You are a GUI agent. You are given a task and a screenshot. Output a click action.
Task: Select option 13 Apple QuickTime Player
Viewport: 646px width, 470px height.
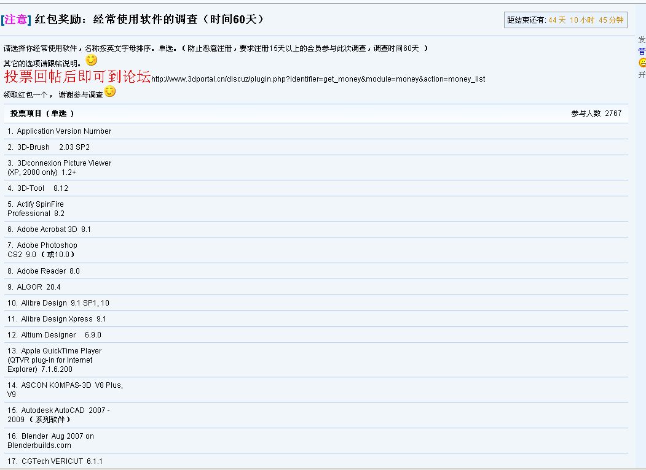coord(54,360)
